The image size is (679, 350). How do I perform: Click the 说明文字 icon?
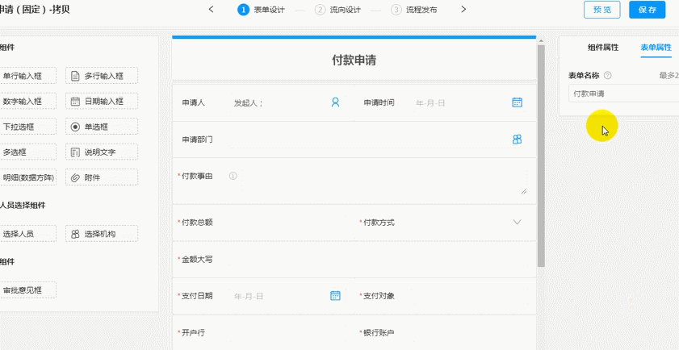click(75, 152)
